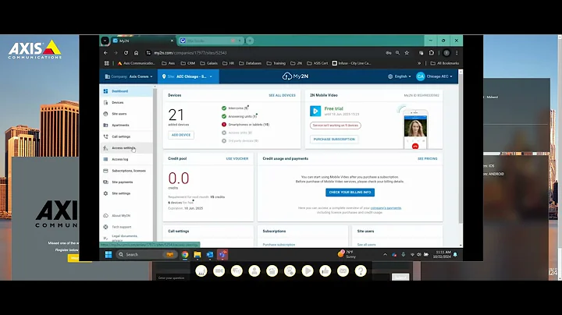Click the Site settings gear icon
562x315 pixels.
105,193
